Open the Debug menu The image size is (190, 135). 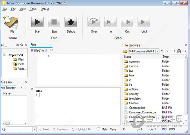tap(45, 9)
